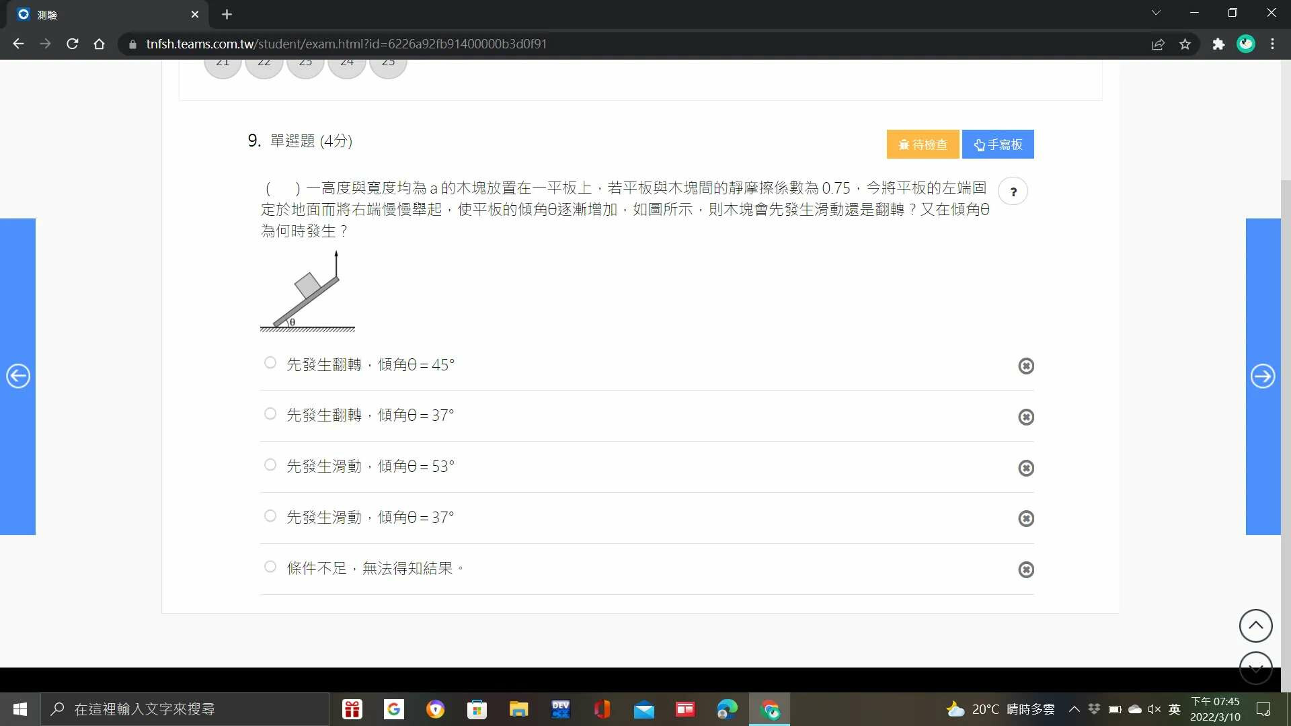Open the browser home page
Image resolution: width=1291 pixels, height=726 pixels.
[99, 44]
